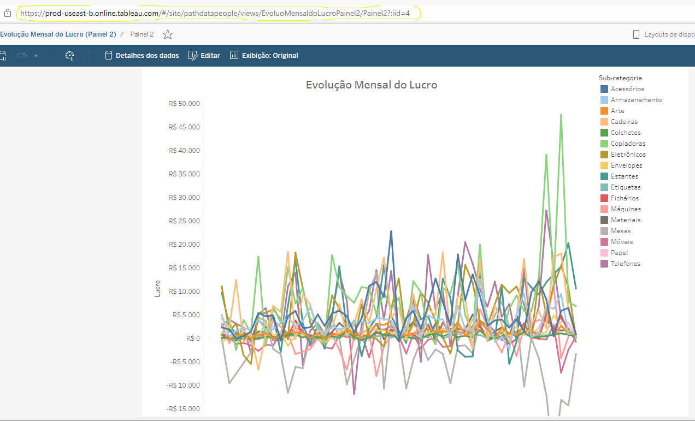This screenshot has height=421, width=695.
Task: Highlight Fichários in the legend
Action: tap(625, 198)
